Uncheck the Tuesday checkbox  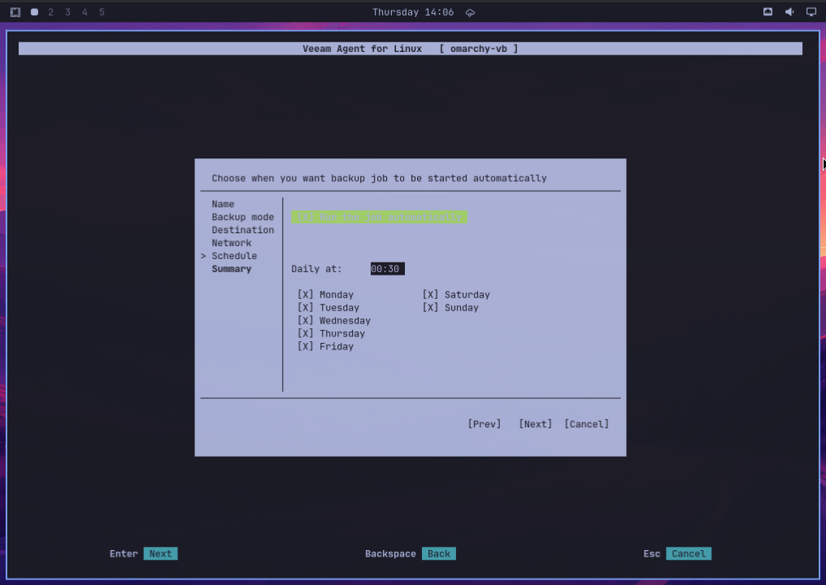tap(328, 307)
